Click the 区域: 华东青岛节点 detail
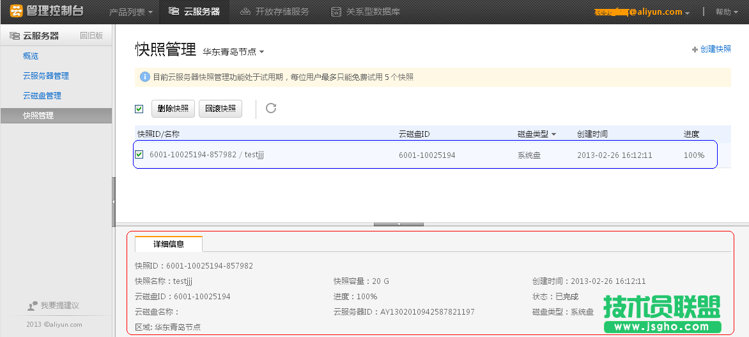Image resolution: width=749 pixels, height=337 pixels. [167, 327]
